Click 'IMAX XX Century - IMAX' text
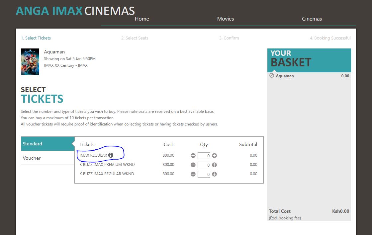Viewport: 372px width, 235px height. [x=66, y=65]
